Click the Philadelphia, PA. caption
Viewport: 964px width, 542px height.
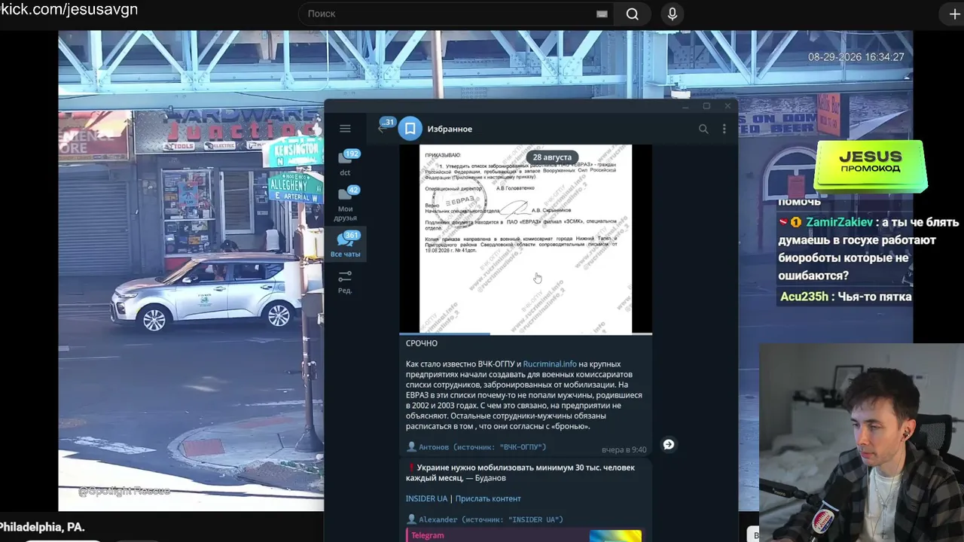(x=42, y=527)
